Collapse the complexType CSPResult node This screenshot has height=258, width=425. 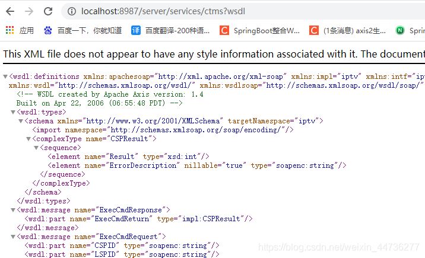pyautogui.click(x=28, y=139)
